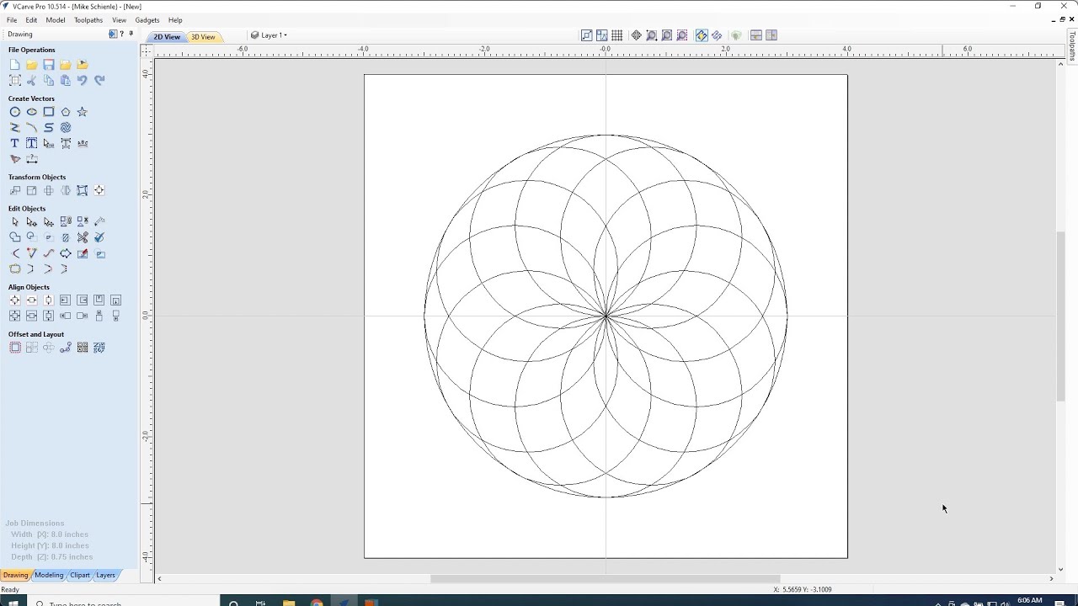Open the Windows Start button
The image size is (1078, 606).
point(13,603)
